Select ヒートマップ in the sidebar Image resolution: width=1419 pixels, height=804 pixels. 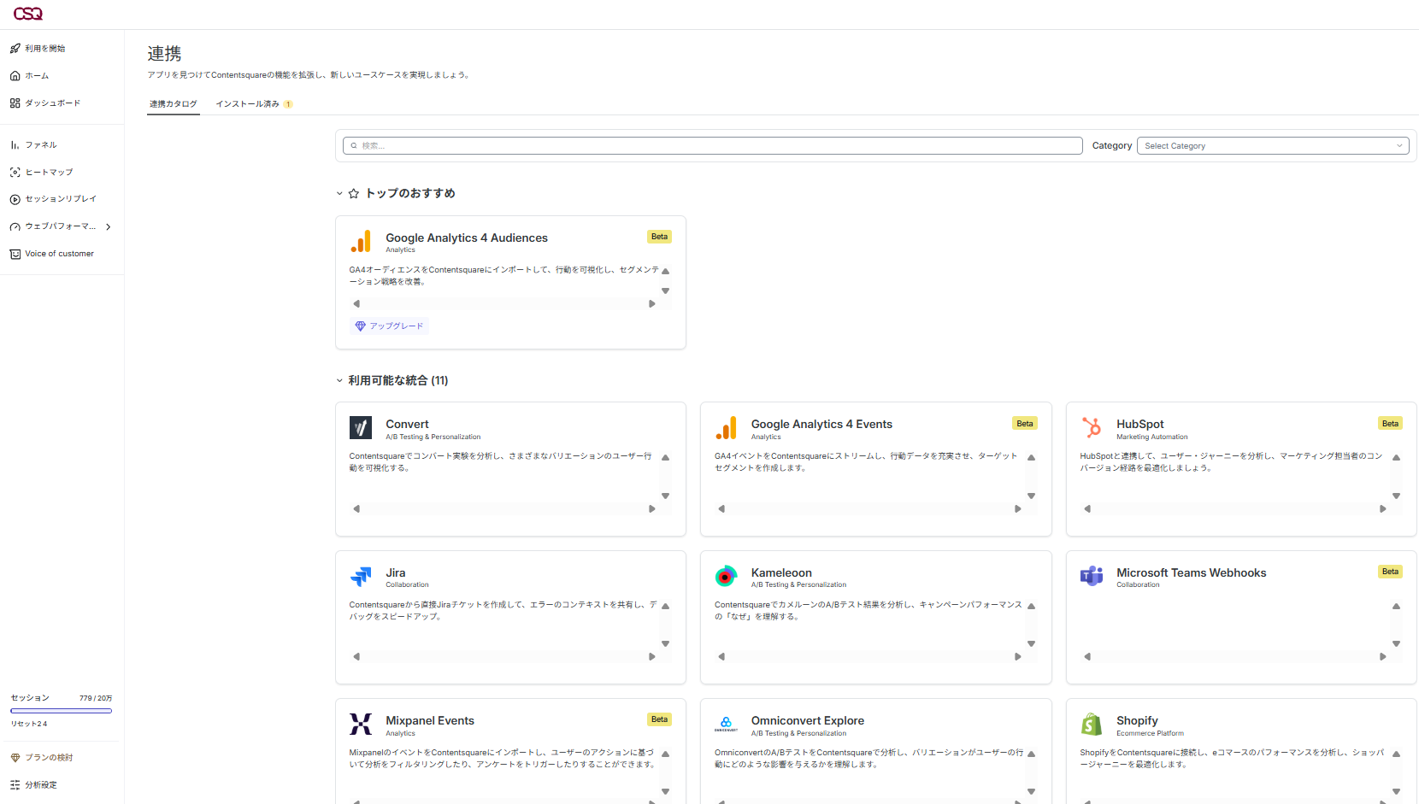point(41,173)
